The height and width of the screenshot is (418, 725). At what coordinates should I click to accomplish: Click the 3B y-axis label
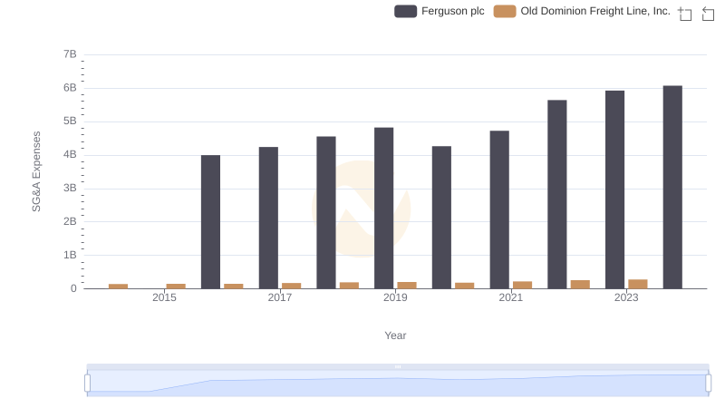[x=70, y=189]
